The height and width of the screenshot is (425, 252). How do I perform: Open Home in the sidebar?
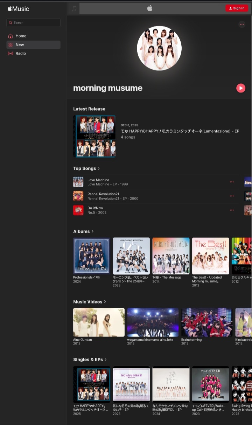pyautogui.click(x=21, y=36)
